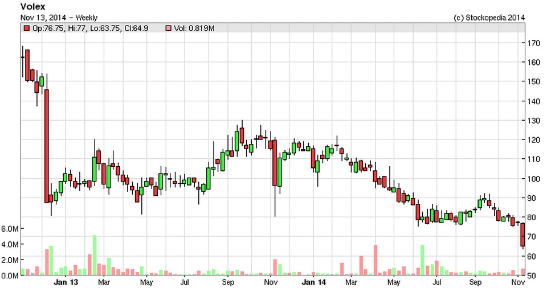Click the red OHLC legend swatch
The height and width of the screenshot is (292, 547).
point(27,28)
